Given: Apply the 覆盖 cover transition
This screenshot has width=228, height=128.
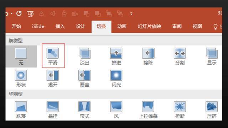Looking at the screenshot, I should [x=84, y=79].
